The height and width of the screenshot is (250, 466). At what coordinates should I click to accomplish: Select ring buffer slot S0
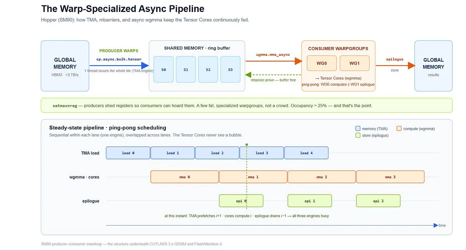[x=163, y=69]
